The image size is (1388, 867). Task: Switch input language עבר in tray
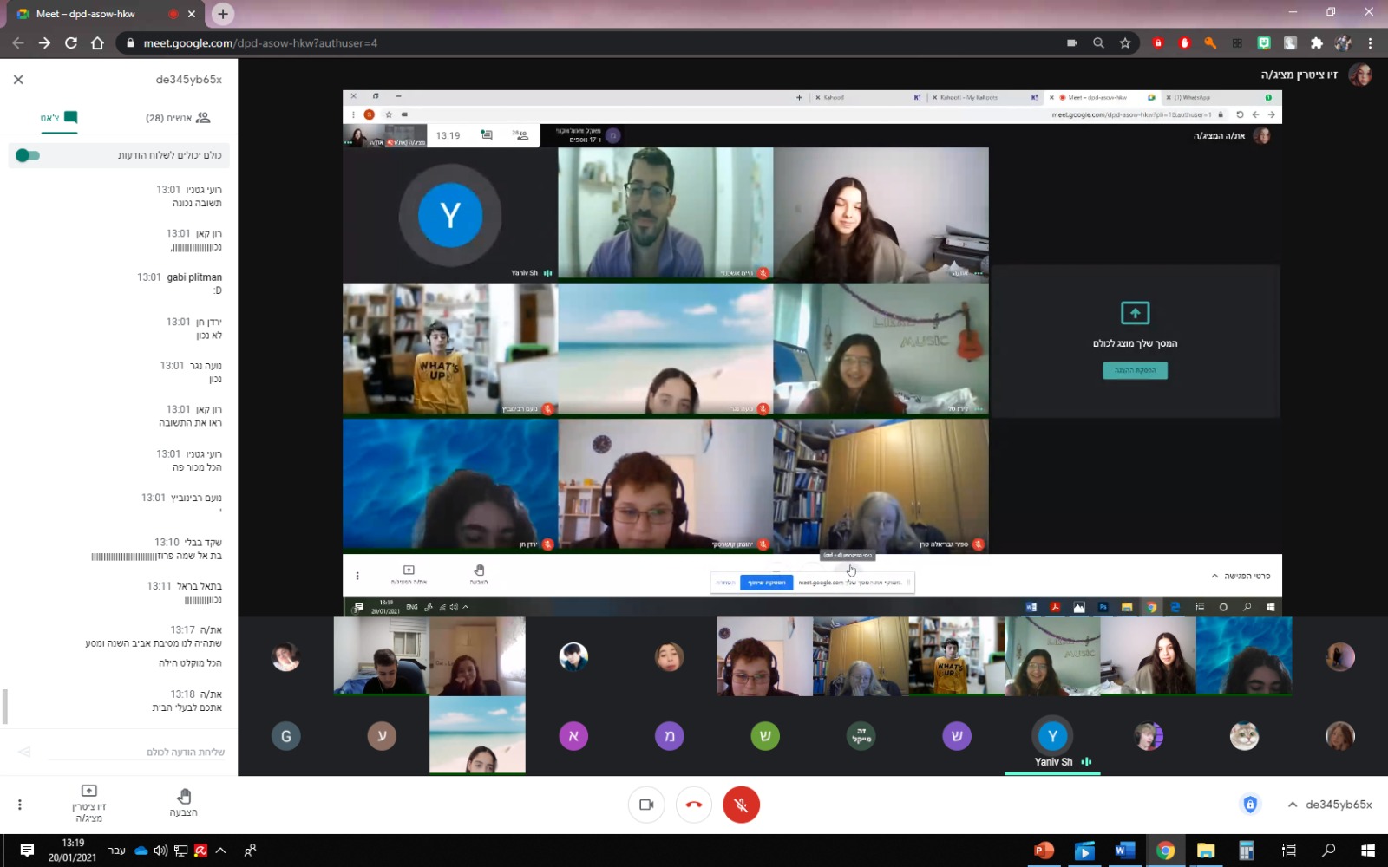tap(117, 851)
